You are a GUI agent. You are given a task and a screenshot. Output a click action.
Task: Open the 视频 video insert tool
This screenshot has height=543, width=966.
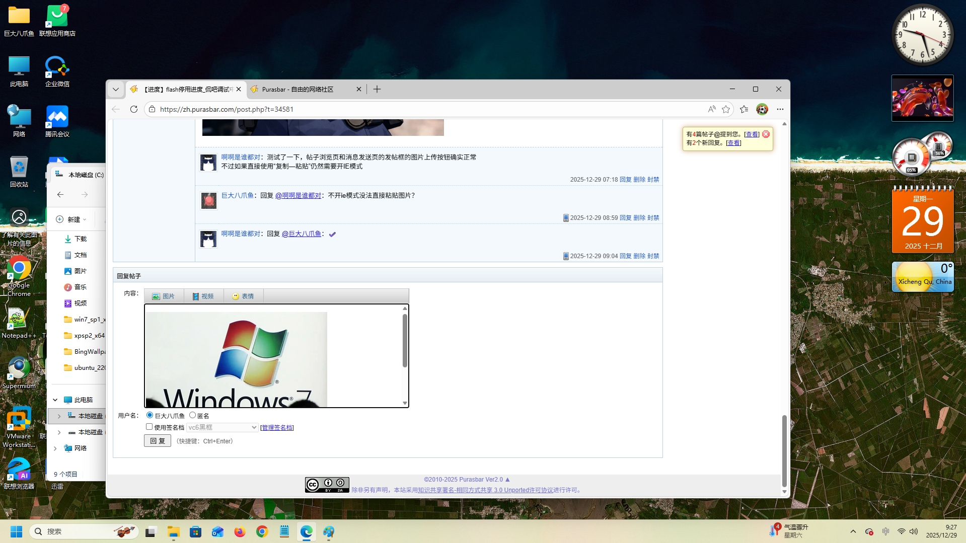(203, 296)
